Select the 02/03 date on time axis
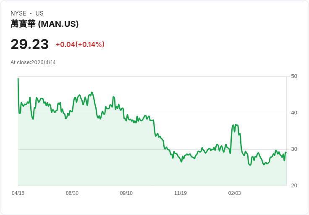 click(235, 193)
